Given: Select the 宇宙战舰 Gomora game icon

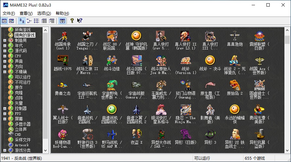Looking at the screenshot, I should (136, 85).
